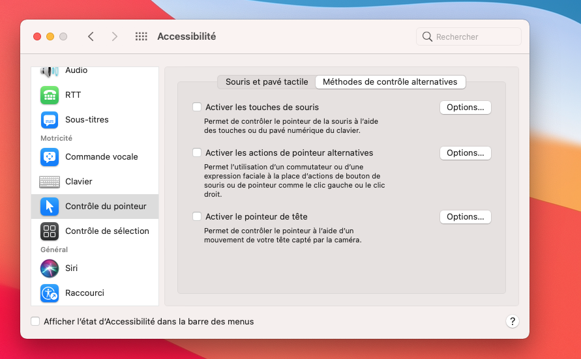Enable Activer les touches de souris

pyautogui.click(x=197, y=107)
